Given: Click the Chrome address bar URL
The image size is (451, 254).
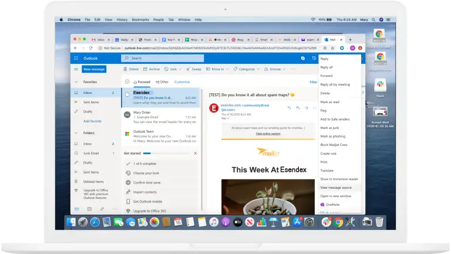Looking at the screenshot, I should pyautogui.click(x=220, y=48).
